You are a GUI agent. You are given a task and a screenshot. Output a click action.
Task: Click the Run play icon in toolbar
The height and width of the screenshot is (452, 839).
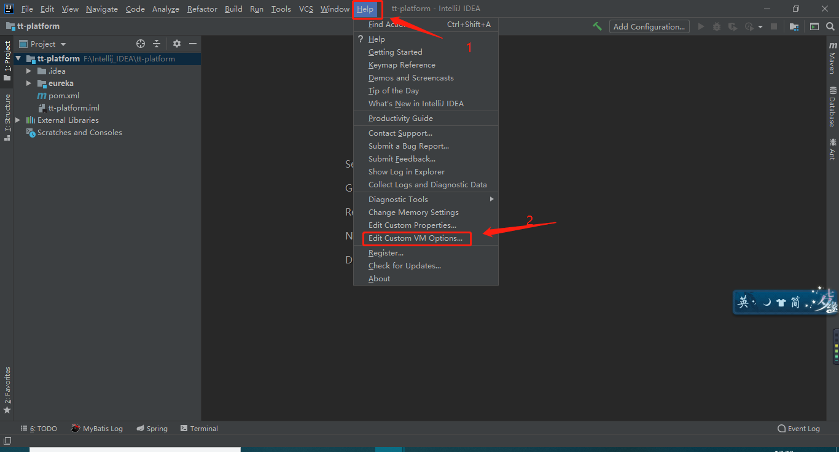click(701, 26)
